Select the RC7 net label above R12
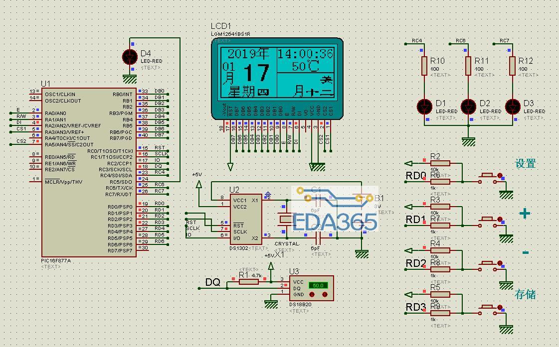Viewport: 559px width, 347px height. click(x=505, y=40)
